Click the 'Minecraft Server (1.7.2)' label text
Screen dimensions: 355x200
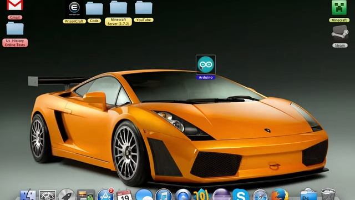[118, 22]
